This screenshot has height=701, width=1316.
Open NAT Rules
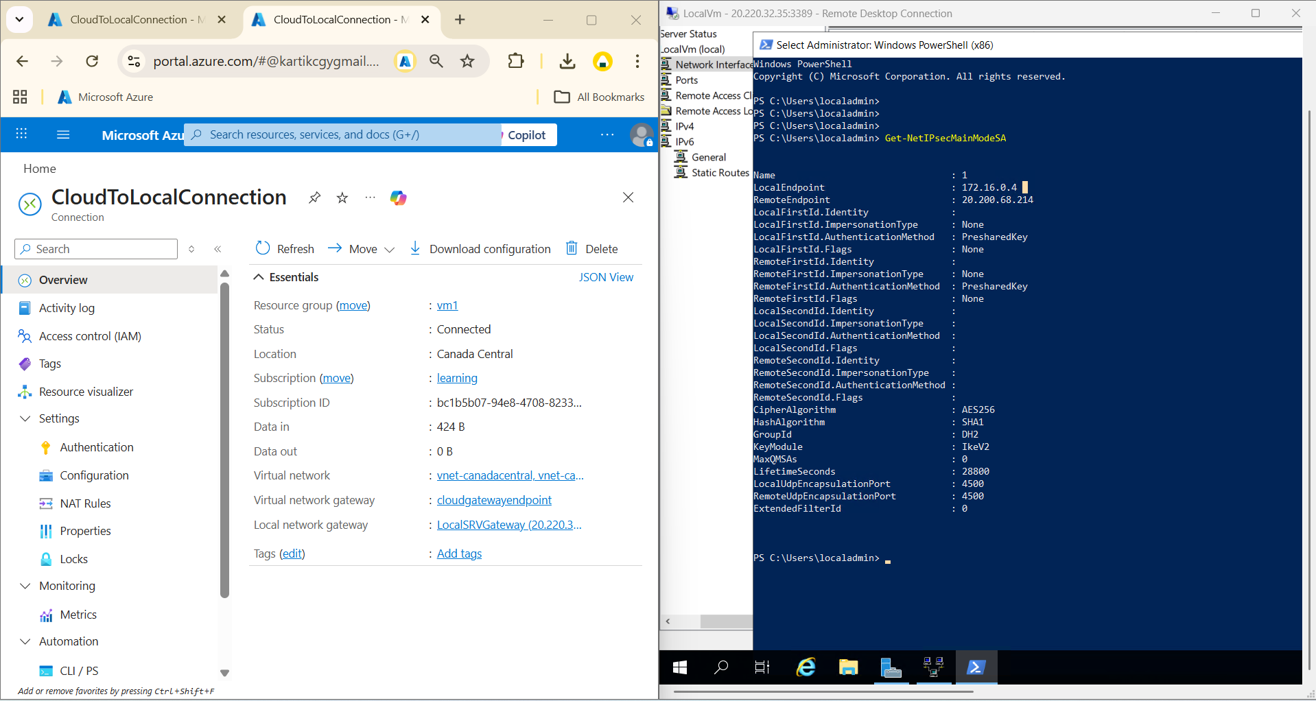[85, 503]
